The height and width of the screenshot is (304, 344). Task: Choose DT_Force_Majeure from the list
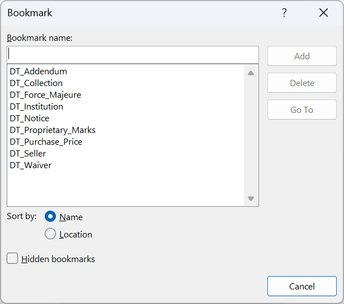[45, 95]
